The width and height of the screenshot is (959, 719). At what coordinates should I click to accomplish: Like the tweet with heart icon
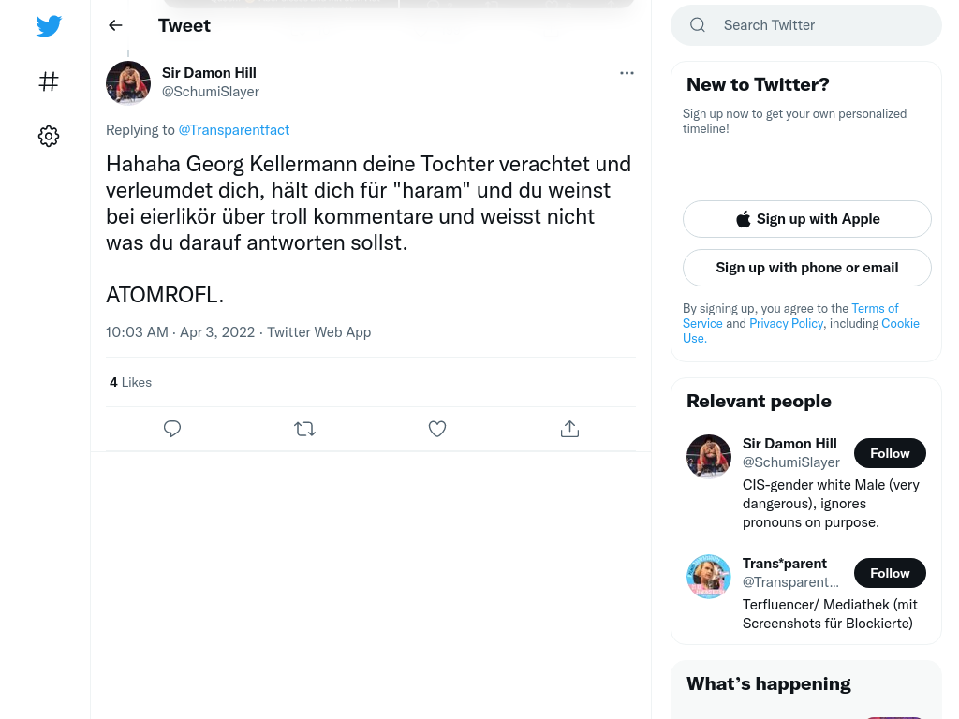coord(437,429)
